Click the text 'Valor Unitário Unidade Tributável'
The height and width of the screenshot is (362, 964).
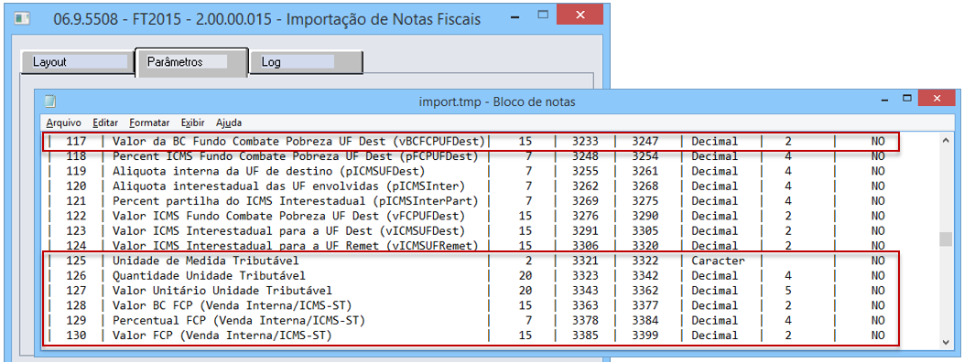coord(222,290)
